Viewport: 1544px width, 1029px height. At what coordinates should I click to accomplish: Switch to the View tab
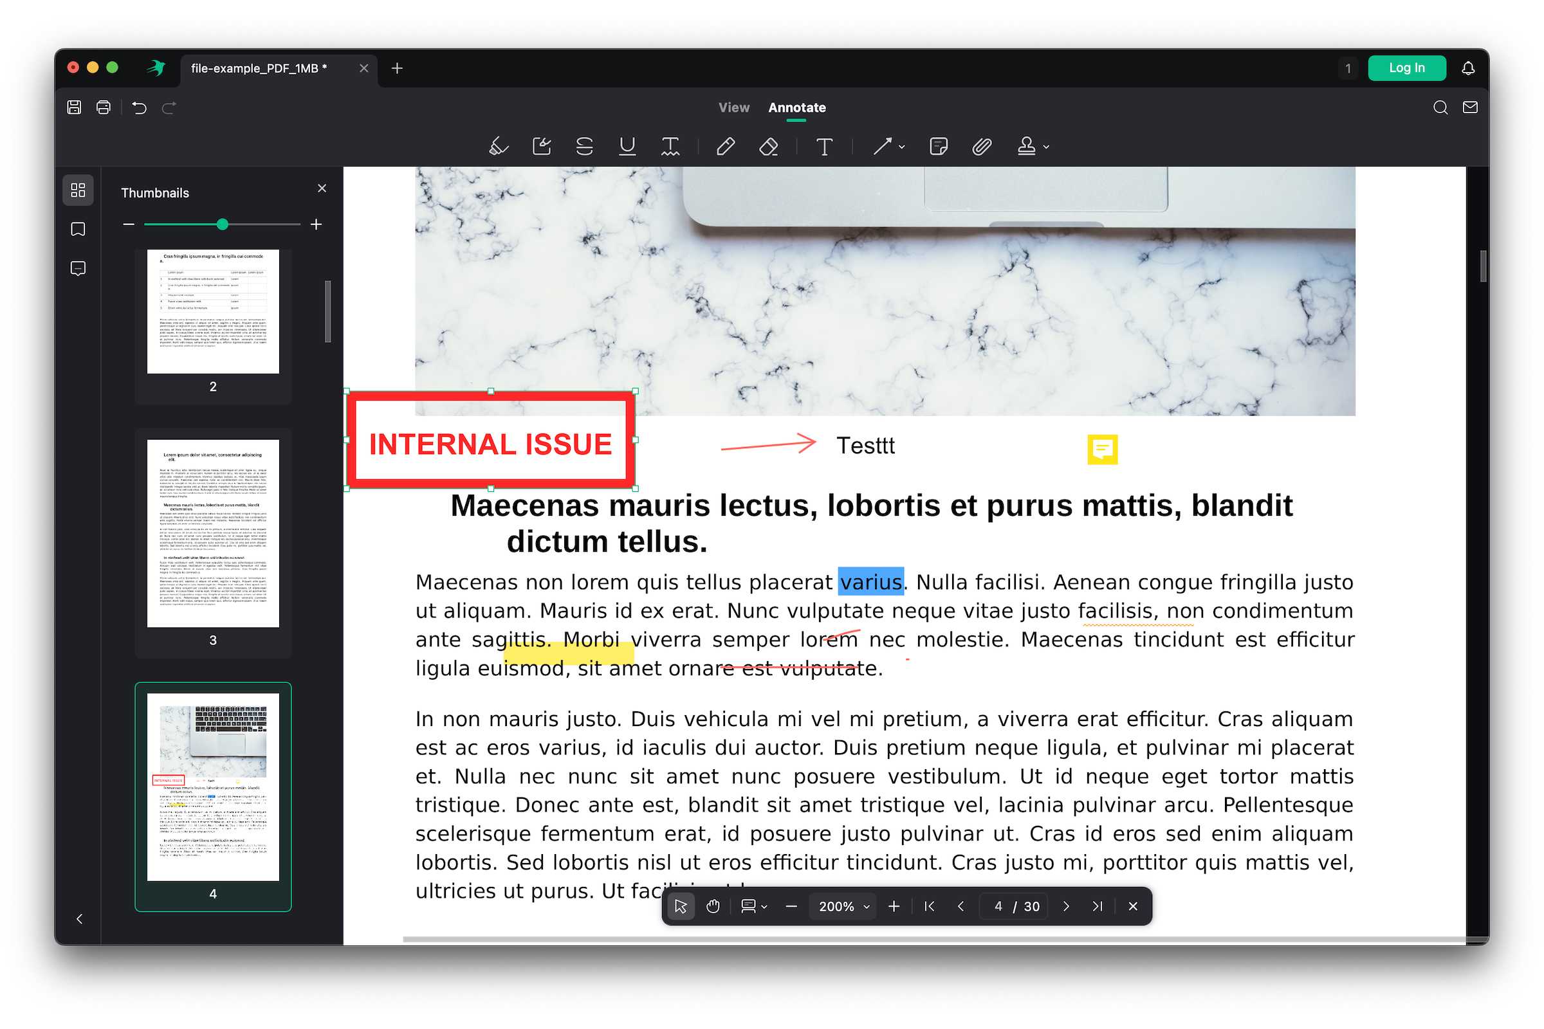pos(734,107)
